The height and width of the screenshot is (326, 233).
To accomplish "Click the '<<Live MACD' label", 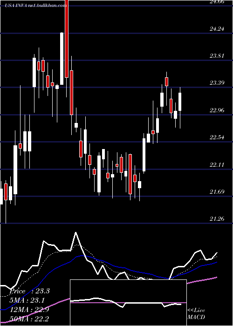I will (196, 313).
